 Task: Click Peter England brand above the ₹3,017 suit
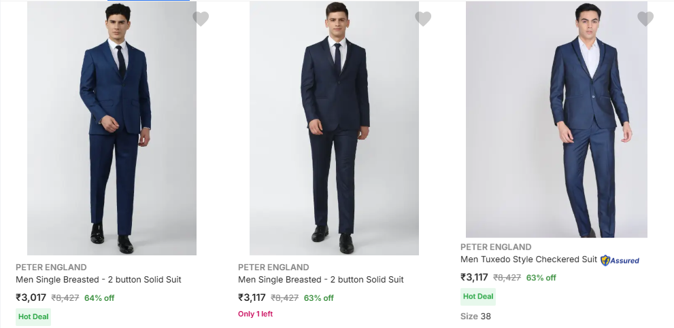click(x=51, y=267)
